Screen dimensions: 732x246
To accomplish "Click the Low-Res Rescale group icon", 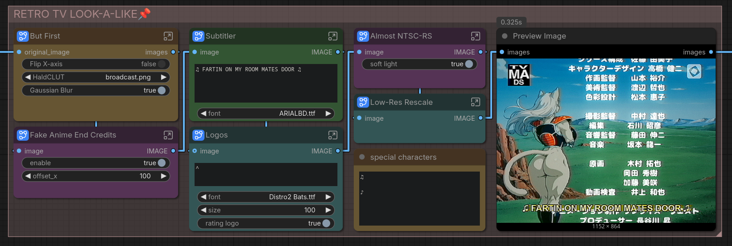I will (x=363, y=103).
